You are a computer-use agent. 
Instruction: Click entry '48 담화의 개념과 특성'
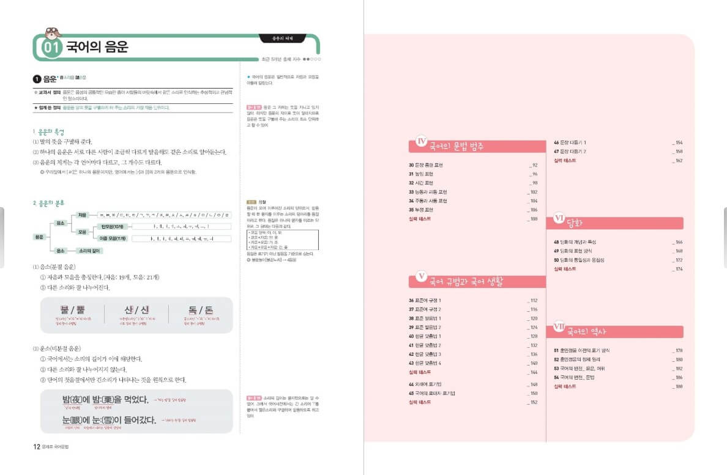[x=618, y=242]
